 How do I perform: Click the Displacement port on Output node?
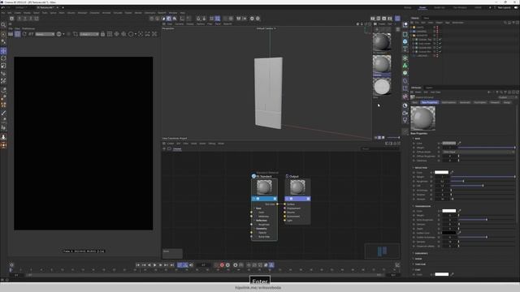[x=284, y=208]
